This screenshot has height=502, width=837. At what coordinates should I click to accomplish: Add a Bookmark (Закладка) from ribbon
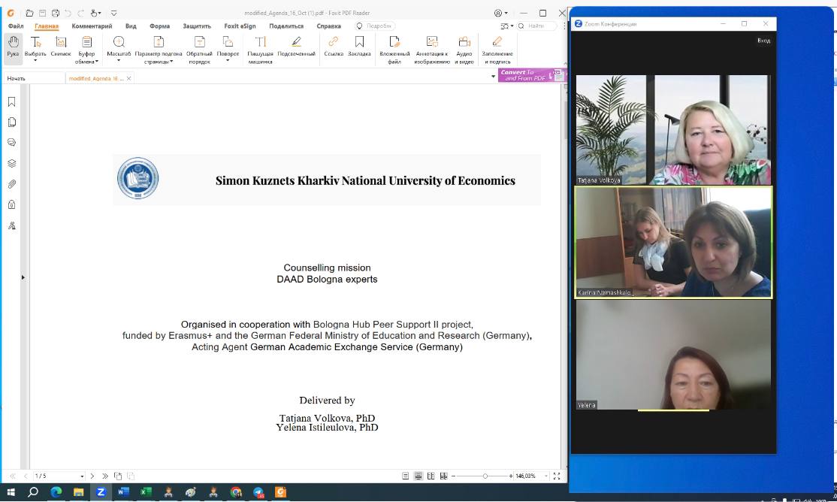point(359,47)
